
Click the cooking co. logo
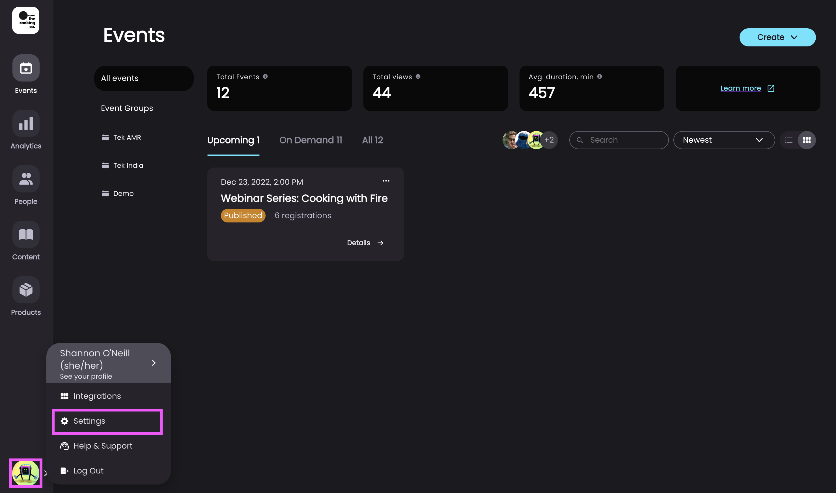[x=26, y=21]
